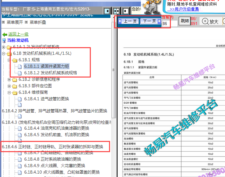Expand the 6.1A 1.2L发动机机械系统 node
This screenshot has height=177, width=225.
click(4, 47)
